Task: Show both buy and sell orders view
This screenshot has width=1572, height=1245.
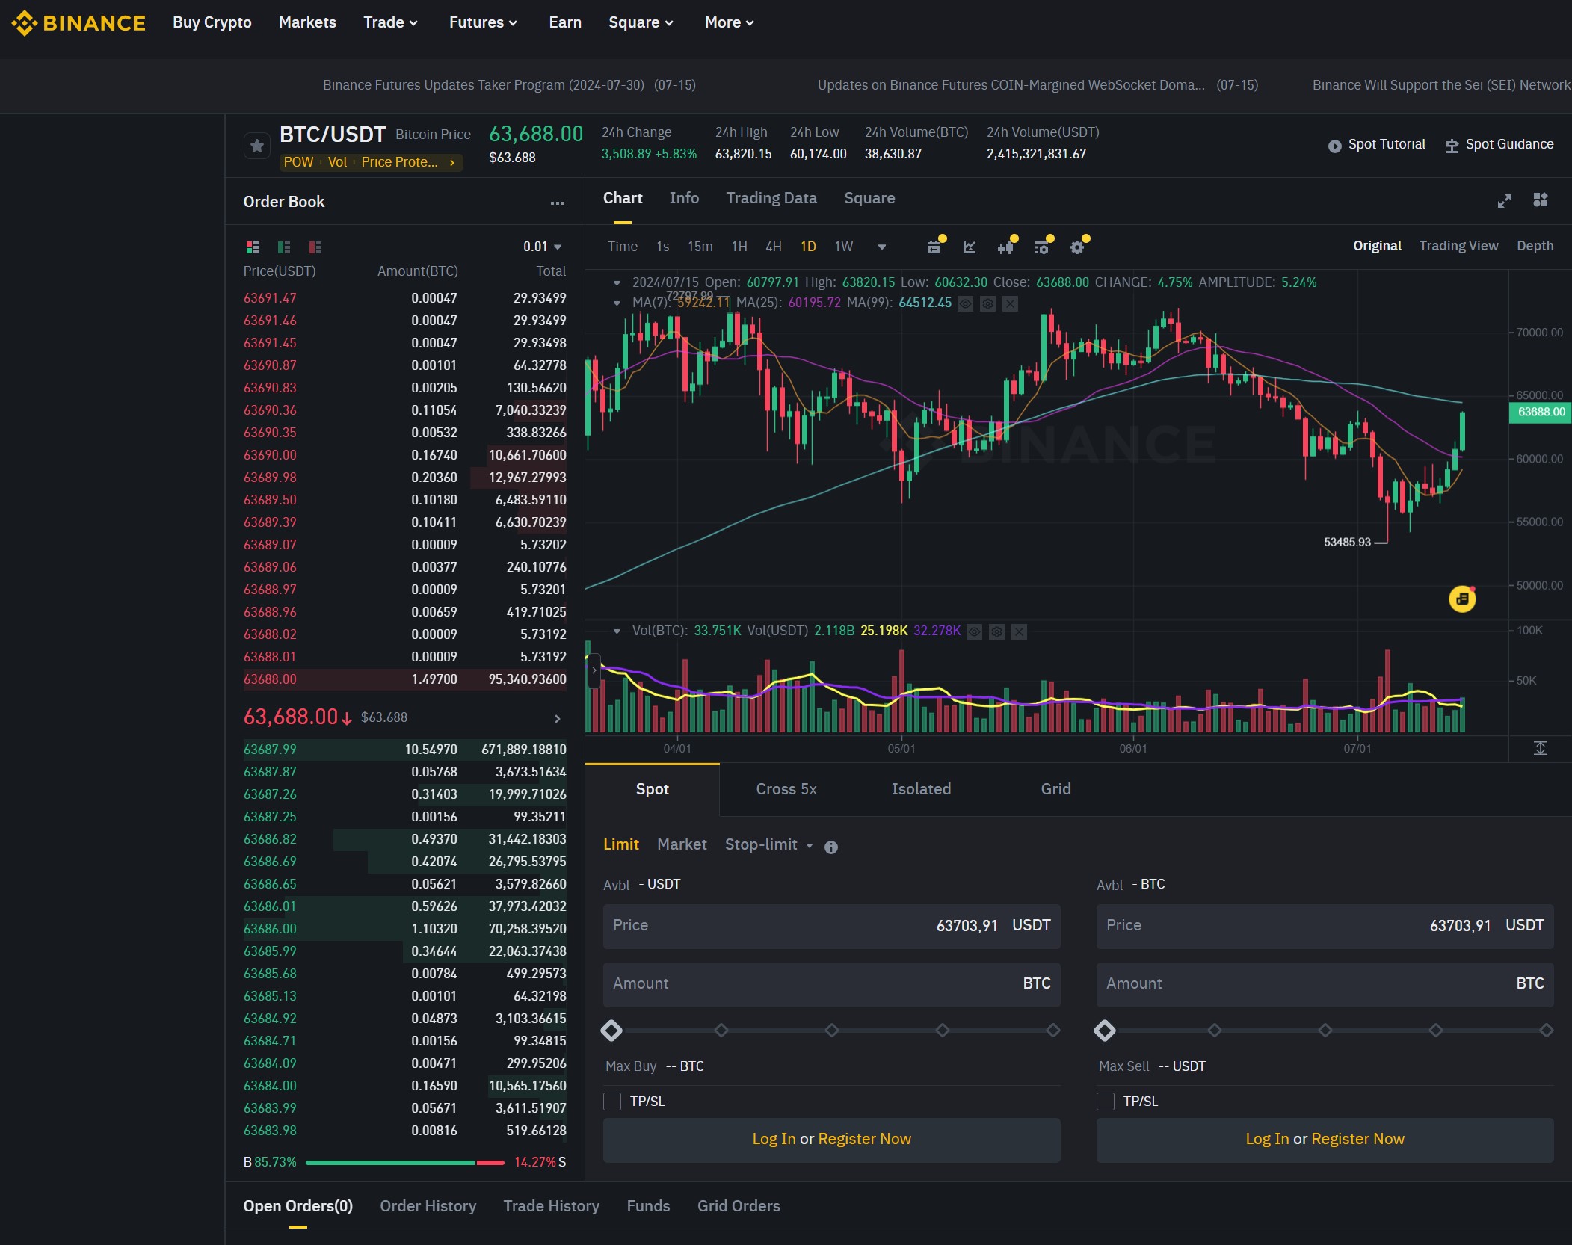Action: pos(253,247)
